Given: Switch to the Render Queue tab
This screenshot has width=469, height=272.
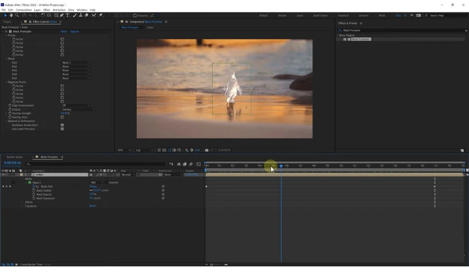Looking at the screenshot, I should pos(15,157).
